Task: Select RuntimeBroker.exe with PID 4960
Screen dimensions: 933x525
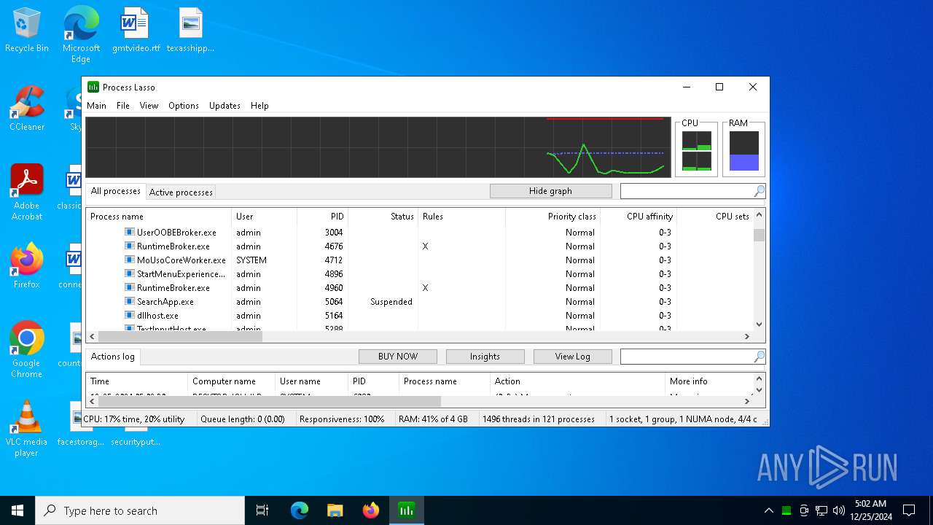Action: (420, 288)
